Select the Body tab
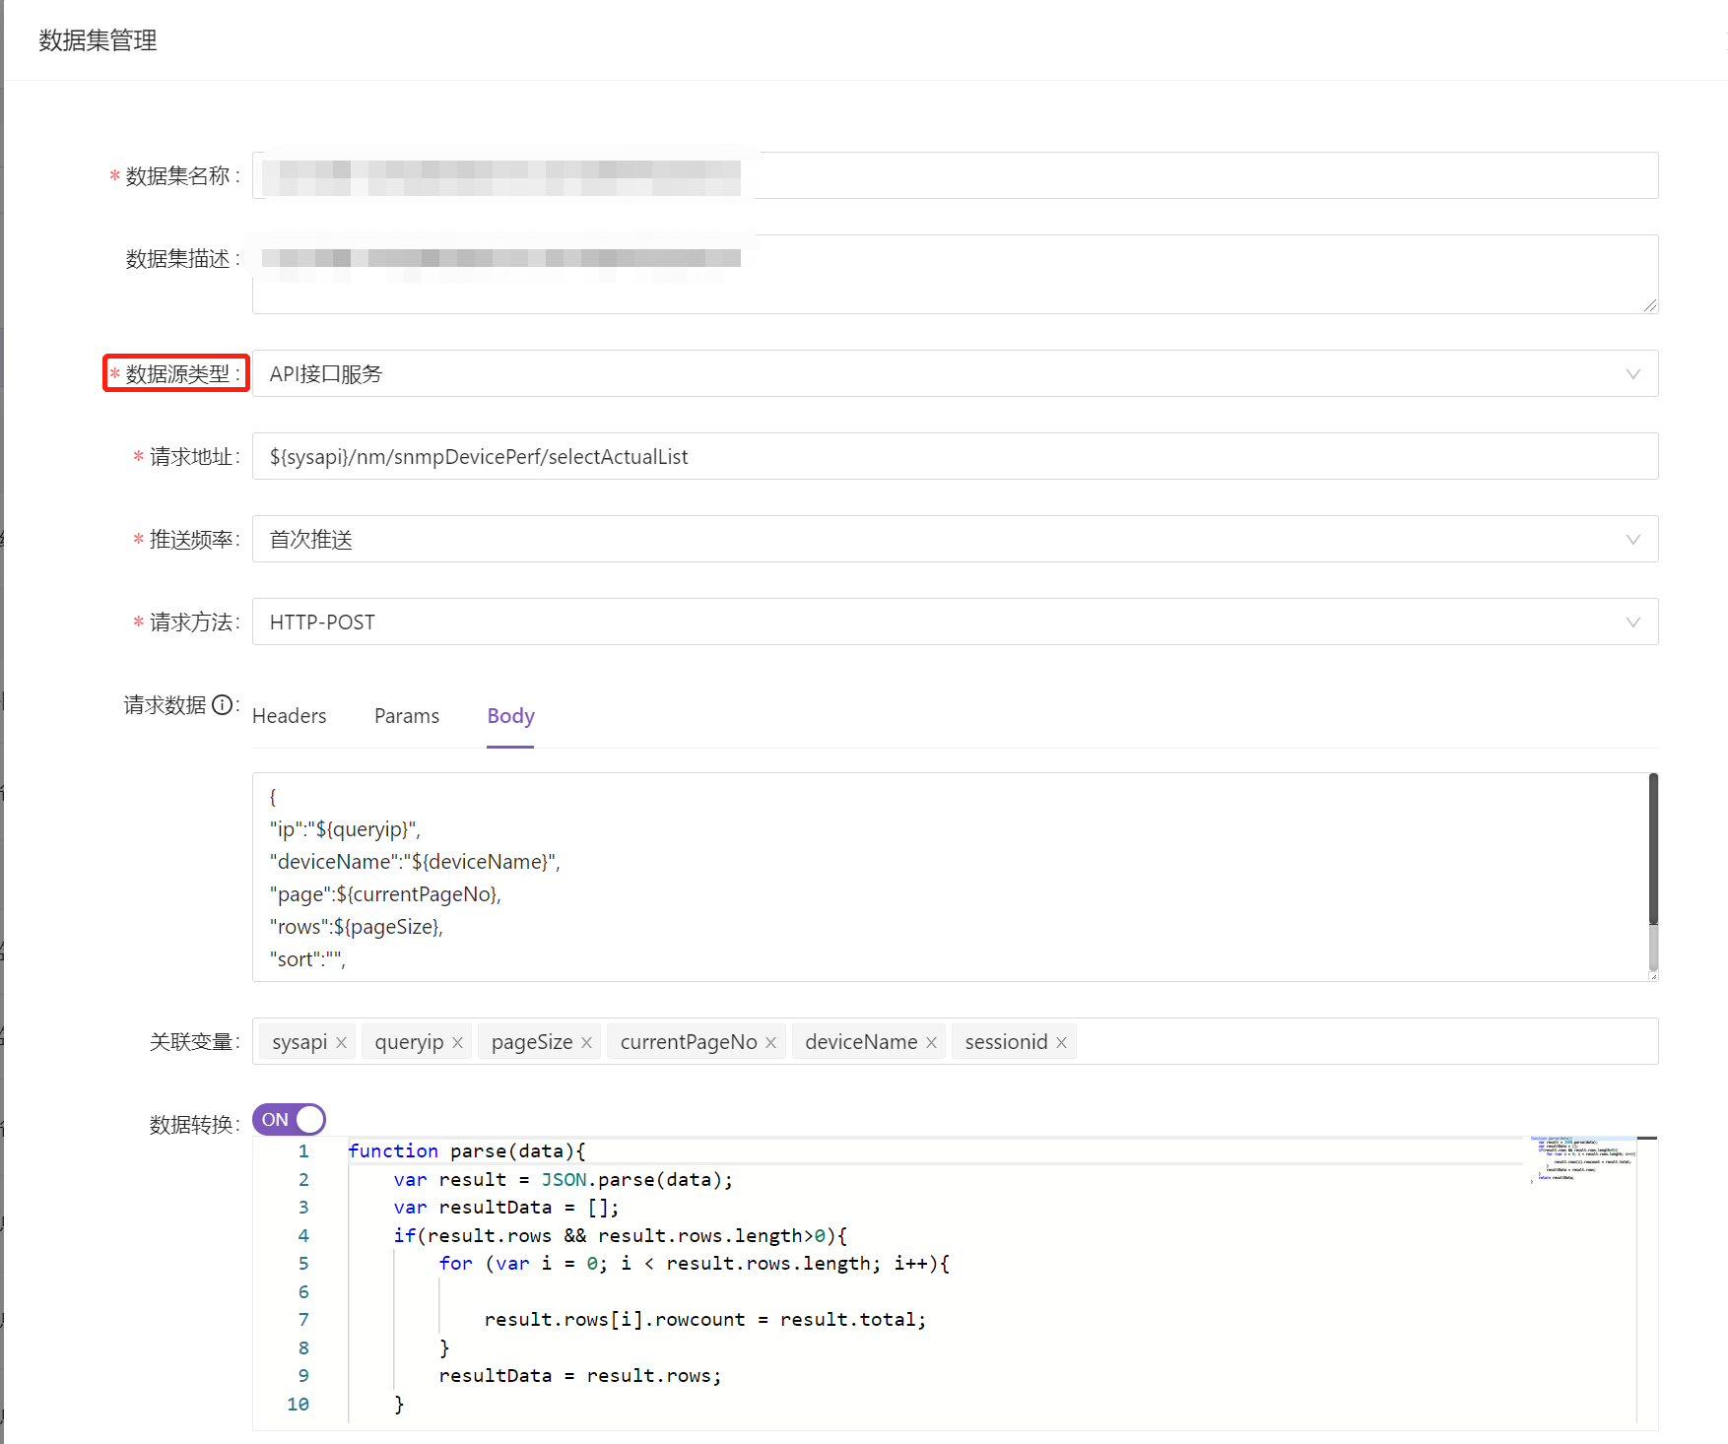The image size is (1728, 1444). click(x=510, y=716)
